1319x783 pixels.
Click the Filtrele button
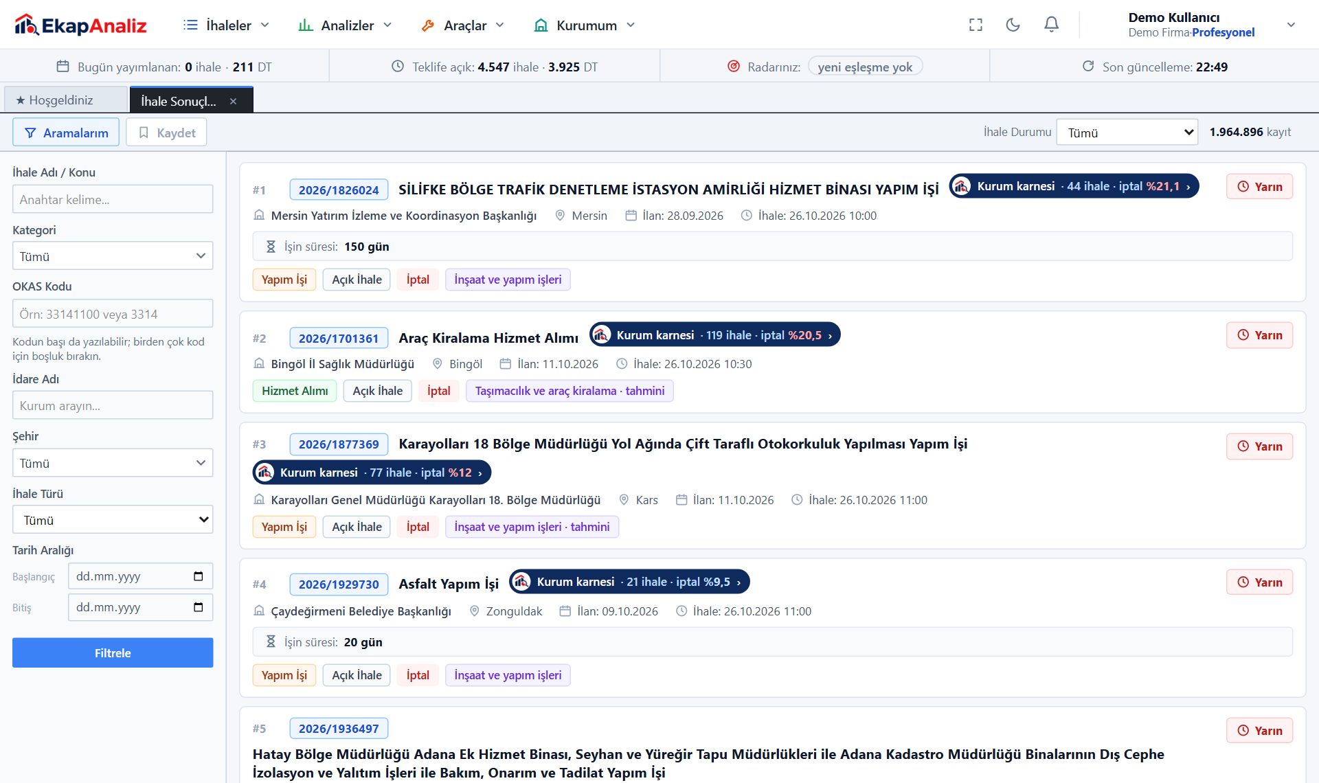pyautogui.click(x=113, y=653)
